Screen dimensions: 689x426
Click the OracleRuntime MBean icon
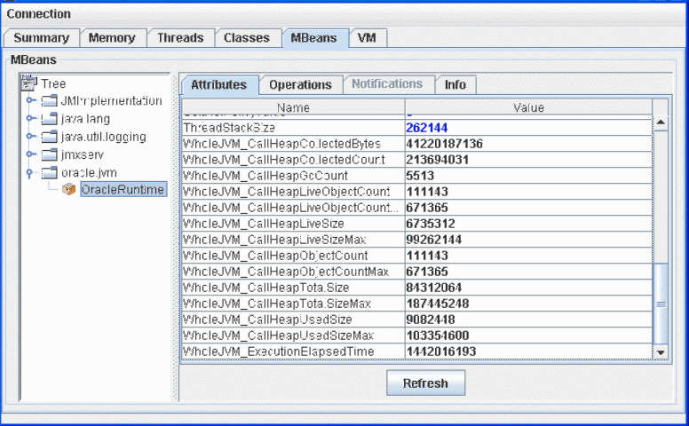68,189
